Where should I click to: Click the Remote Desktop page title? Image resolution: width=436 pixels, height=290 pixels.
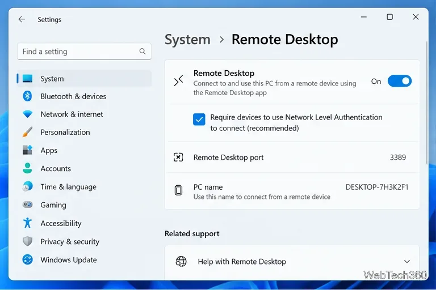coord(285,40)
